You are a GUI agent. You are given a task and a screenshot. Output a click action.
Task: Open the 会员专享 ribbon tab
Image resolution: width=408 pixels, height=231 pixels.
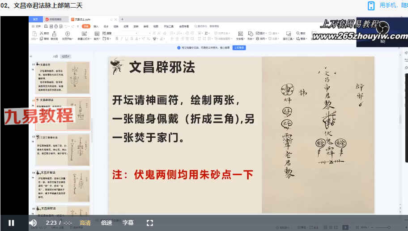pyautogui.click(x=184, y=26)
